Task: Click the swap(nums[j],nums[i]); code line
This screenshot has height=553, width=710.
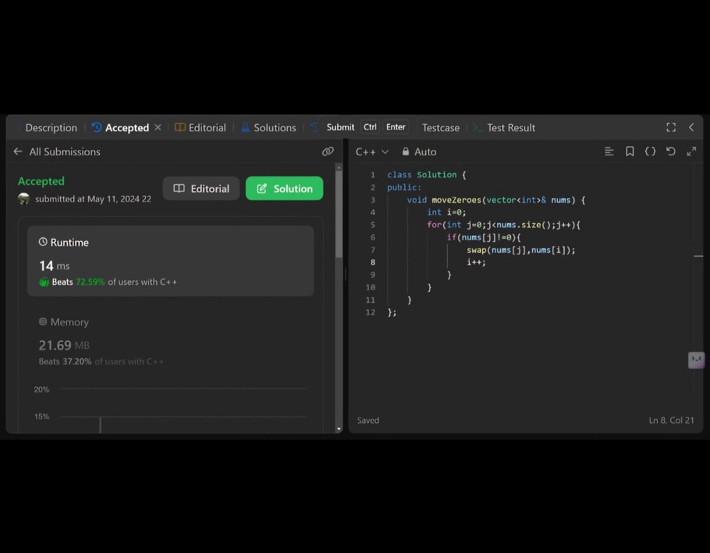Action: tap(521, 250)
